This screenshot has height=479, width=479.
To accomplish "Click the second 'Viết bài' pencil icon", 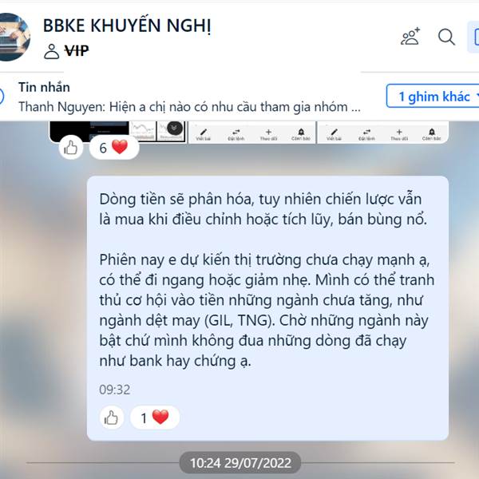I will pyautogui.click(x=334, y=134).
